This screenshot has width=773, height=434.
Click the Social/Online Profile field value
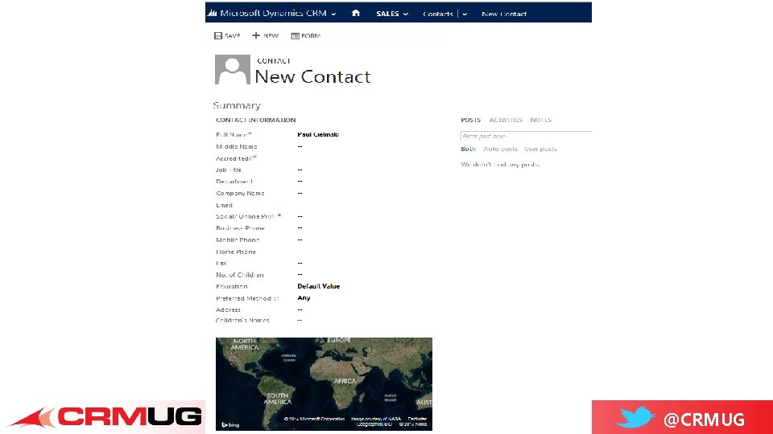click(300, 216)
